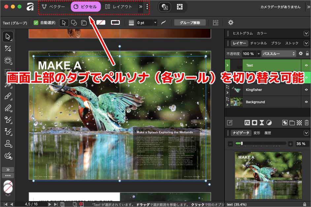Hide the Text layer visibility

[306, 65]
